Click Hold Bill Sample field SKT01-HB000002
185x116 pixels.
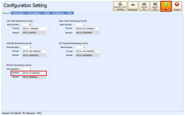pyautogui.click(x=34, y=55)
